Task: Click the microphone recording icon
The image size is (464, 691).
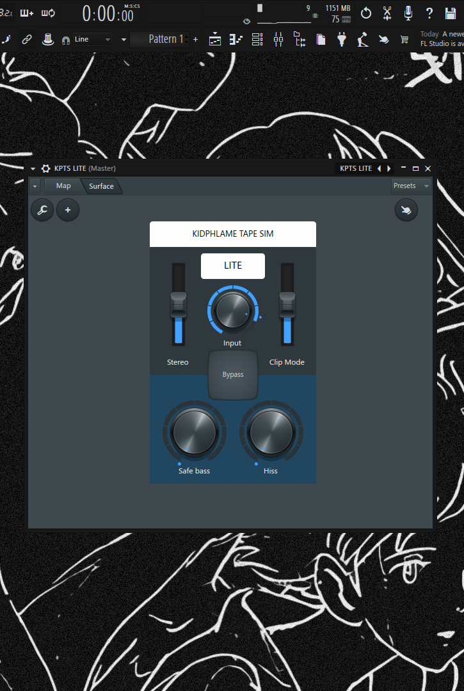Action: point(408,13)
